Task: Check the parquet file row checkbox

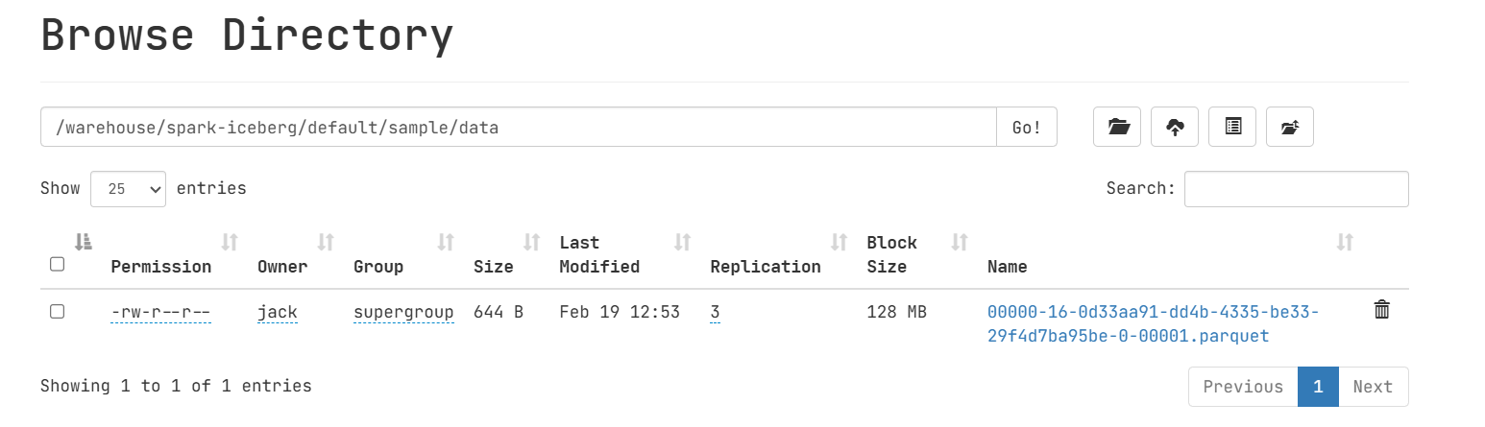Action: click(57, 311)
